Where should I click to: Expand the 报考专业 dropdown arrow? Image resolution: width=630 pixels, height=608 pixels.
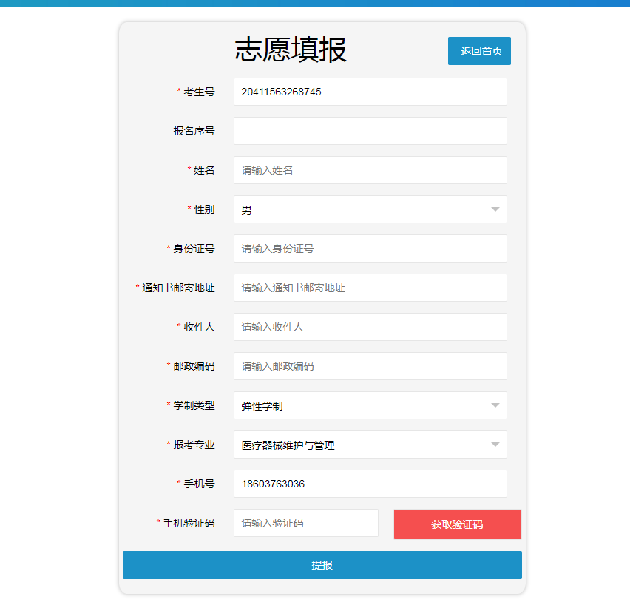495,445
